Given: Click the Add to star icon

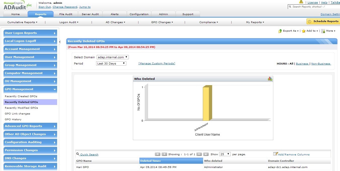Looking at the screenshot, I should 304,31.
